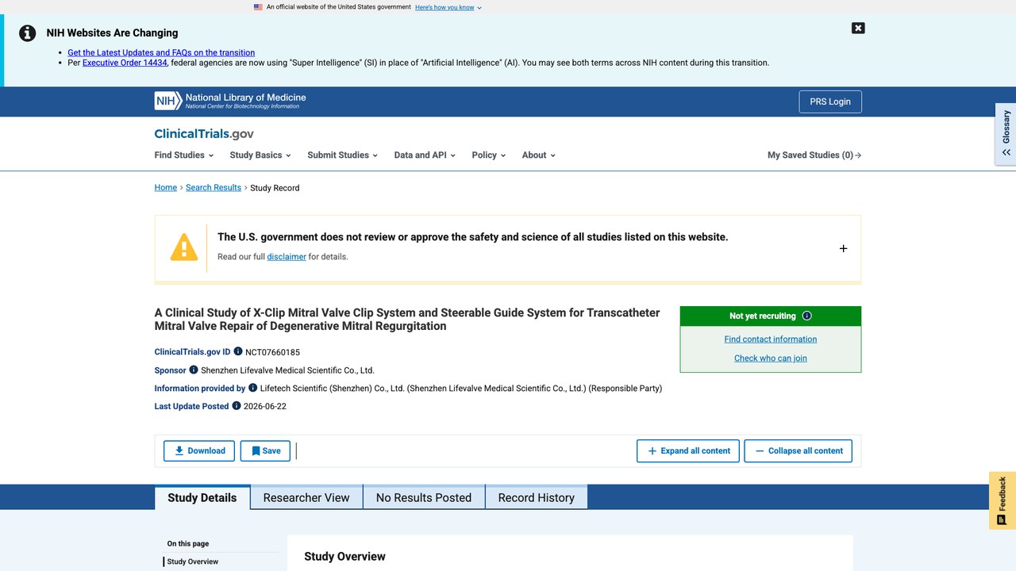The width and height of the screenshot is (1016, 571).
Task: Click the NIH National Library of Medicine logo
Action: pyautogui.click(x=230, y=101)
